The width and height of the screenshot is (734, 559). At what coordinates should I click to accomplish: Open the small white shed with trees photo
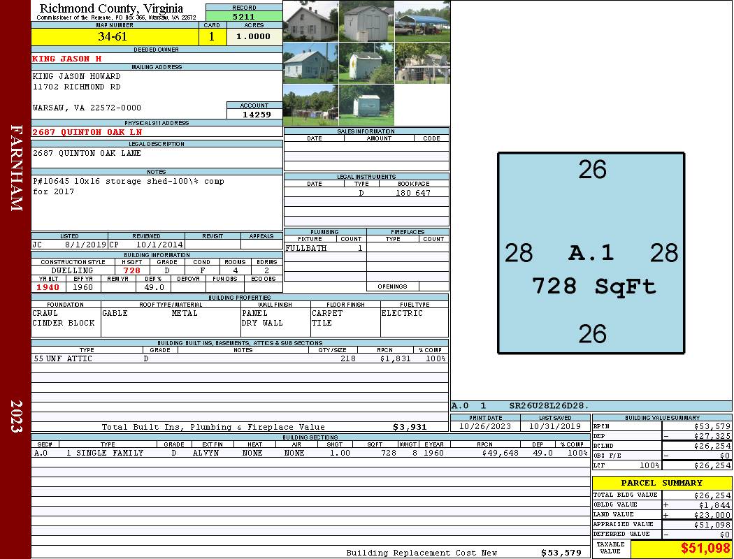tap(366, 63)
